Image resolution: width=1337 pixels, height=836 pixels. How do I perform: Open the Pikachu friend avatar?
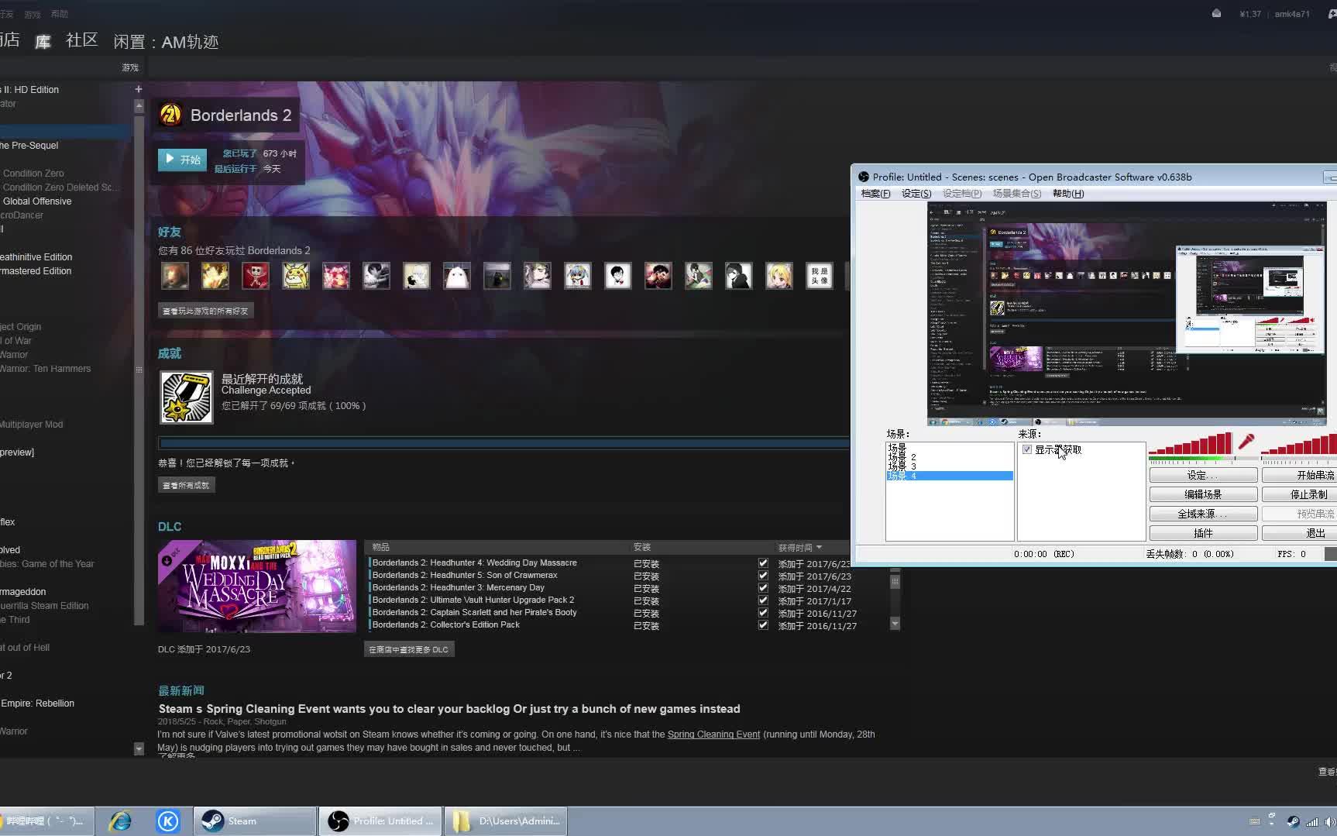click(296, 276)
